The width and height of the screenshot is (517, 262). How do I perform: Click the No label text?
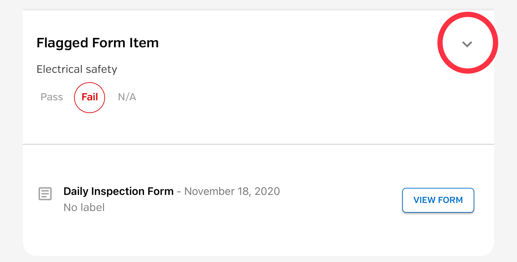click(x=84, y=207)
